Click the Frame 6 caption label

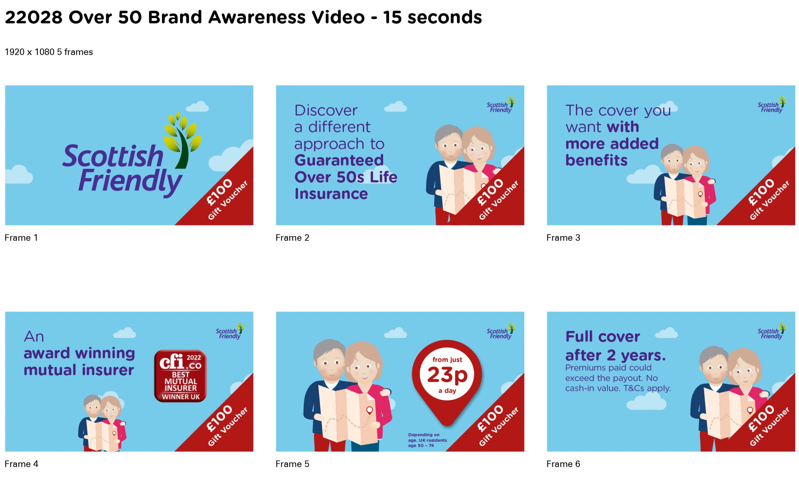(x=563, y=464)
